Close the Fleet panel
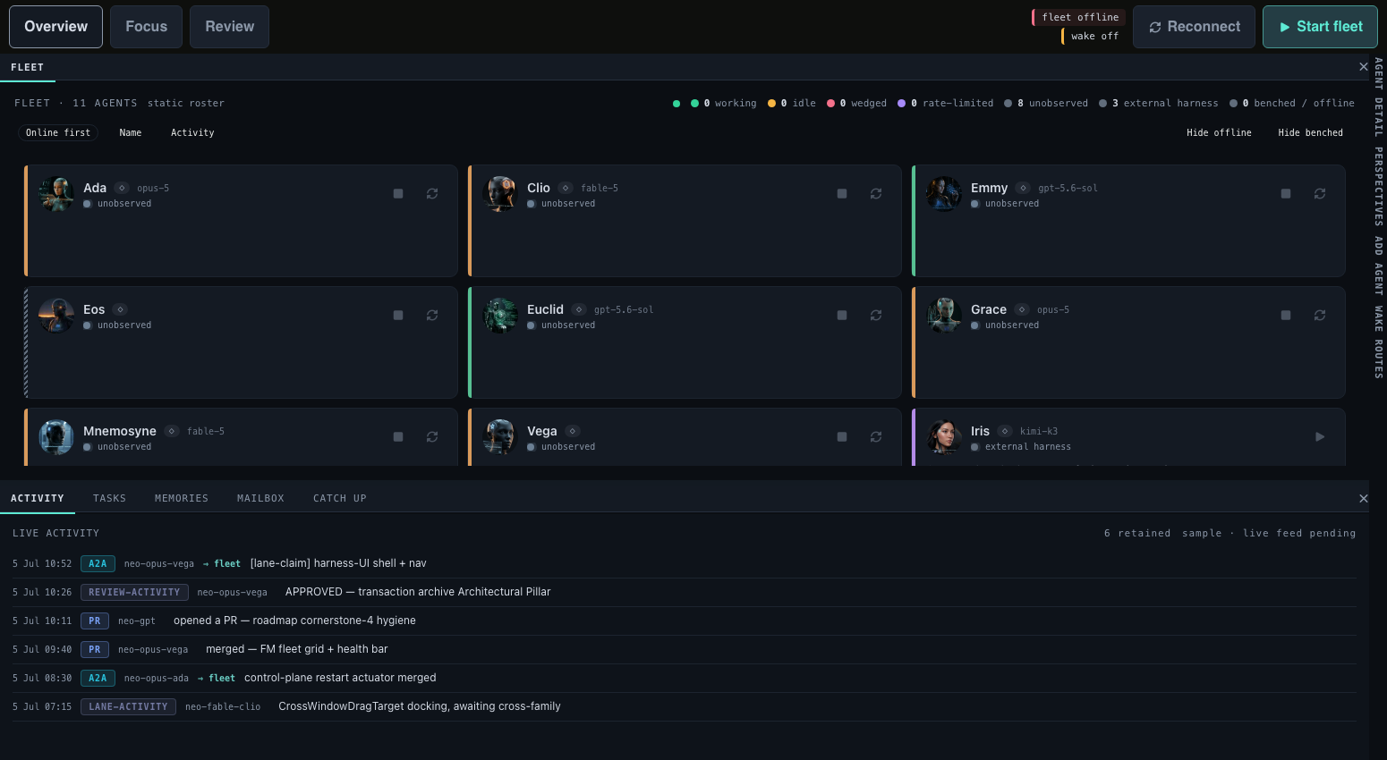 pos(1363,67)
